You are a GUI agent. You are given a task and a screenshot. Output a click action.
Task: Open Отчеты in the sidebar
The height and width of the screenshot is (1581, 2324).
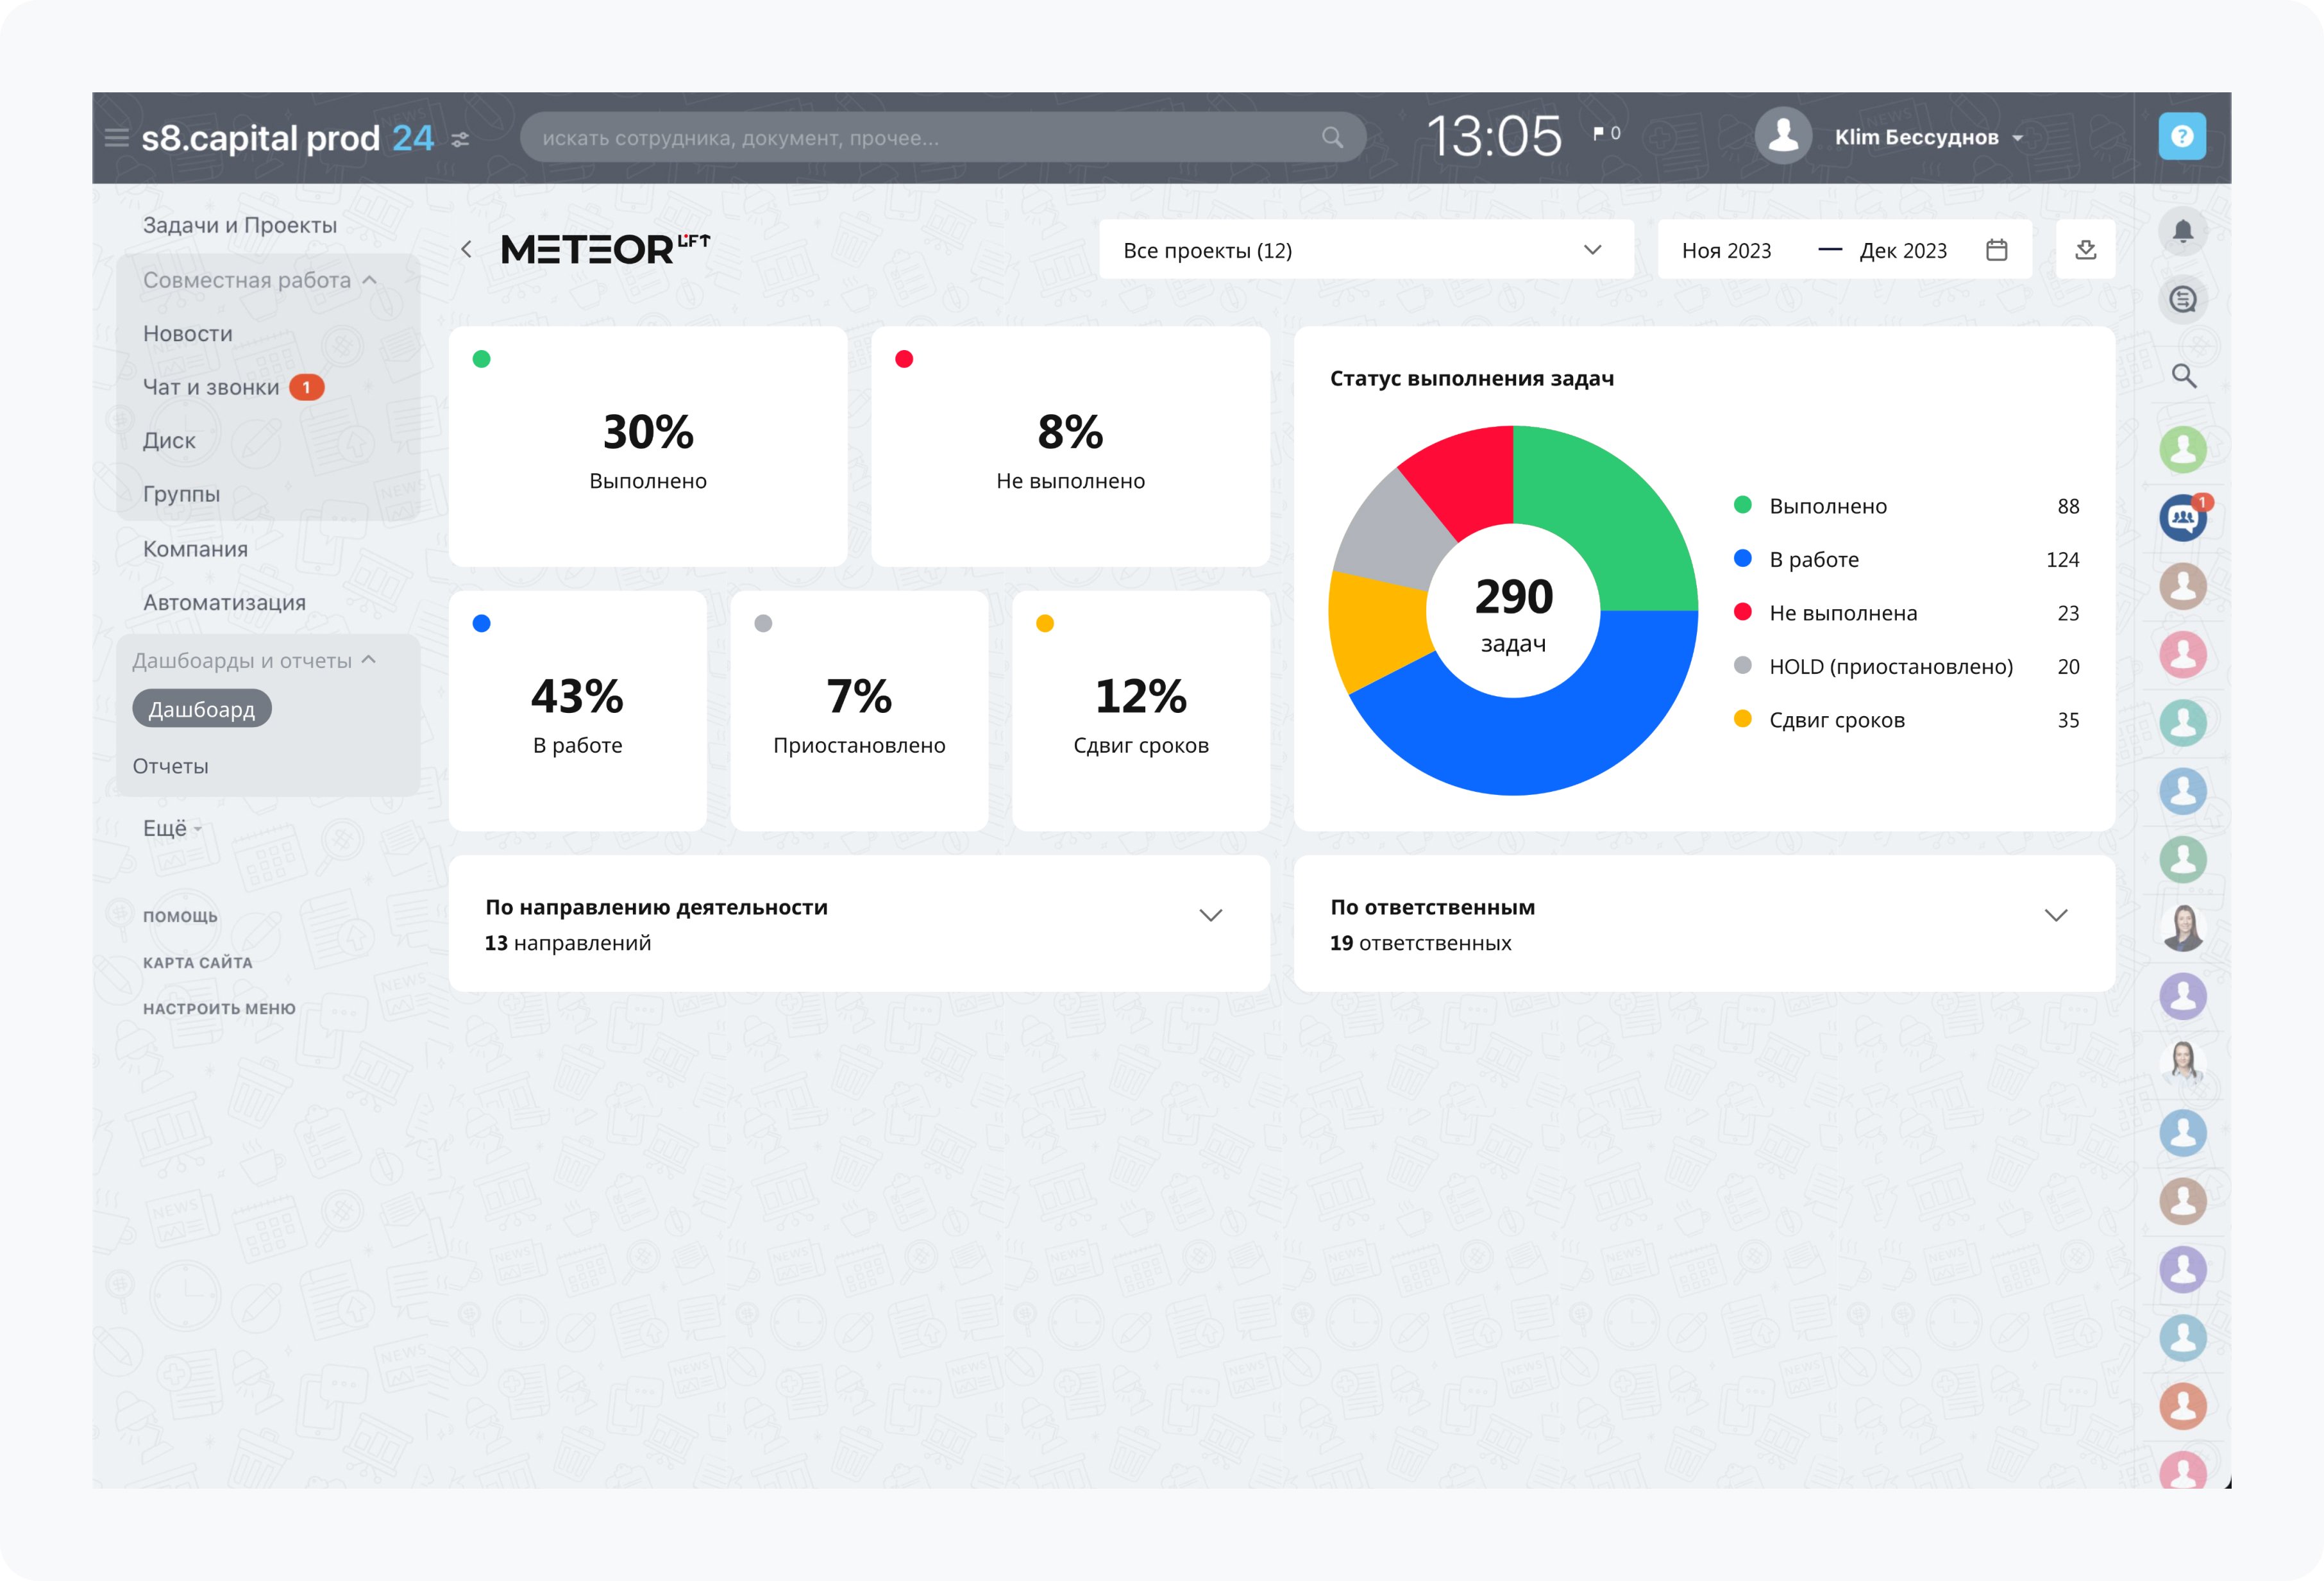click(171, 766)
